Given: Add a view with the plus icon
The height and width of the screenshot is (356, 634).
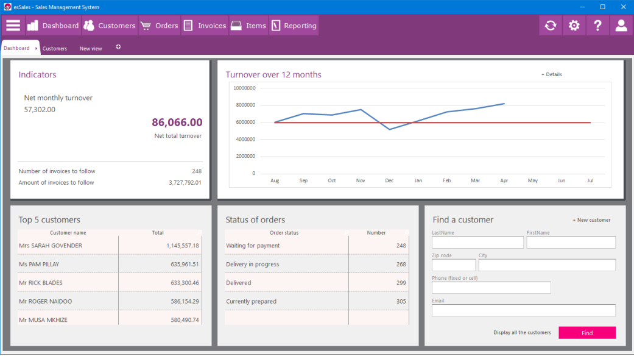Looking at the screenshot, I should (119, 47).
